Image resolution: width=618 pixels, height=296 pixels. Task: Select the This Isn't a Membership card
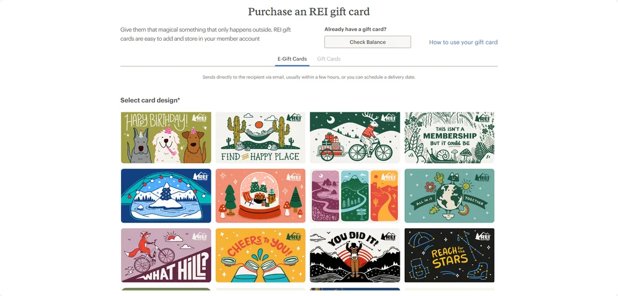tap(449, 138)
